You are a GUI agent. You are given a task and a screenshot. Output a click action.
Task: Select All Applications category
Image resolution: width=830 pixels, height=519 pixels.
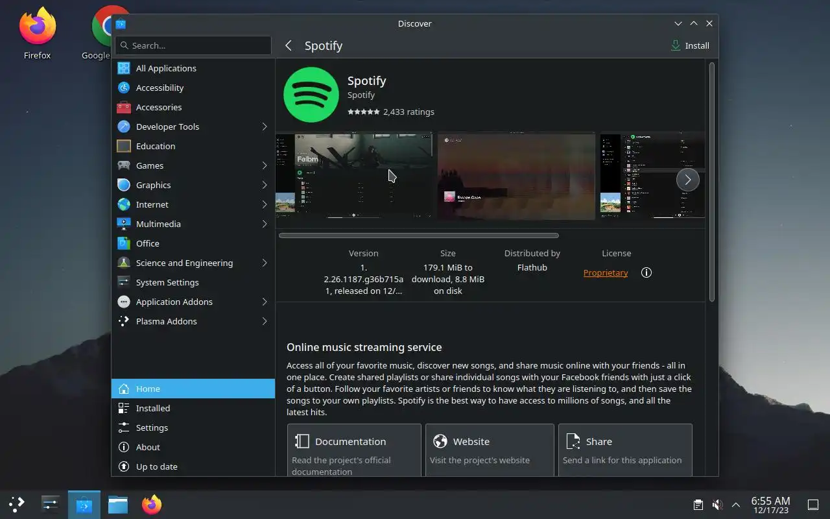(193, 68)
